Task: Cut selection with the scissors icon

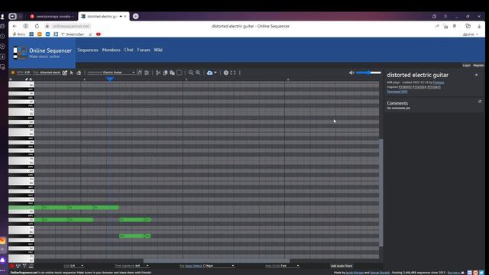Action: [158, 73]
